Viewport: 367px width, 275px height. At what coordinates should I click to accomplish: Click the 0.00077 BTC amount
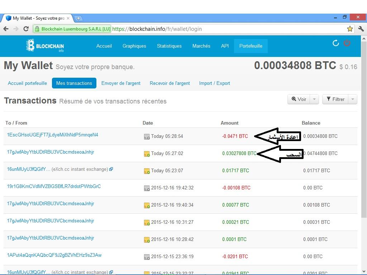pos(235,205)
